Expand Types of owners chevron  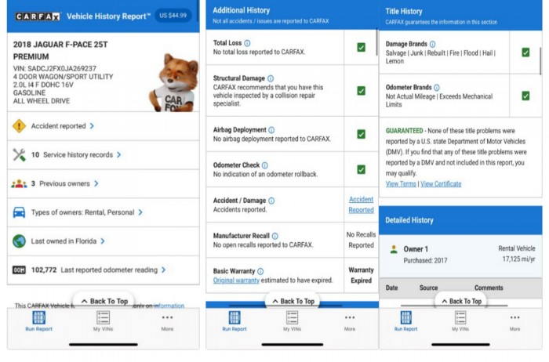pos(140,212)
